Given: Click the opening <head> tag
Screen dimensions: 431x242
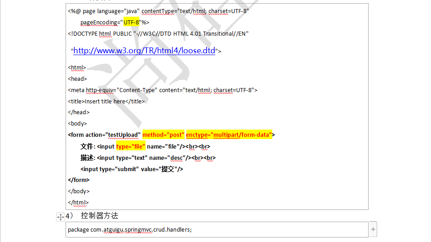Looking at the screenshot, I should (x=77, y=79).
